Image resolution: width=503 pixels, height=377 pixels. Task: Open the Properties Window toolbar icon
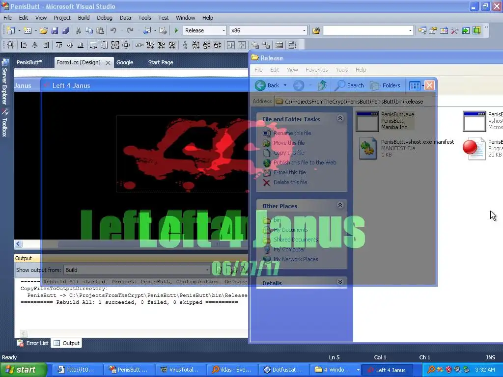coord(433,30)
